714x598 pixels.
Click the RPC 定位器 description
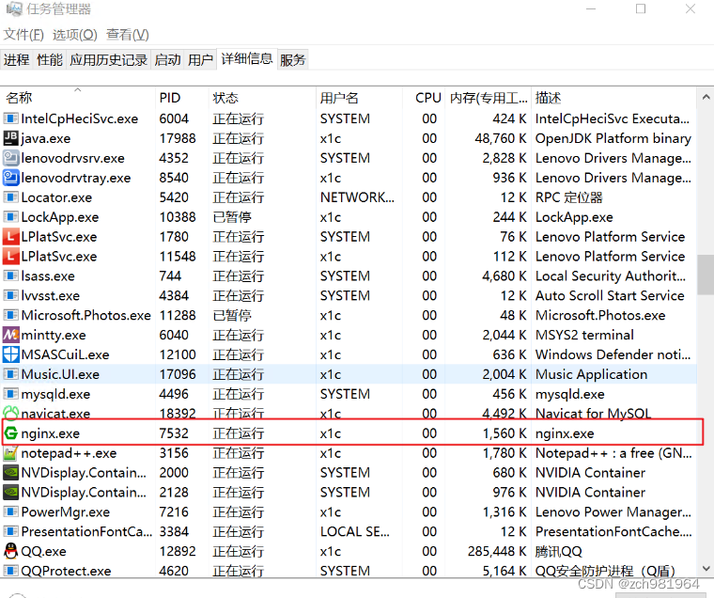click(569, 197)
